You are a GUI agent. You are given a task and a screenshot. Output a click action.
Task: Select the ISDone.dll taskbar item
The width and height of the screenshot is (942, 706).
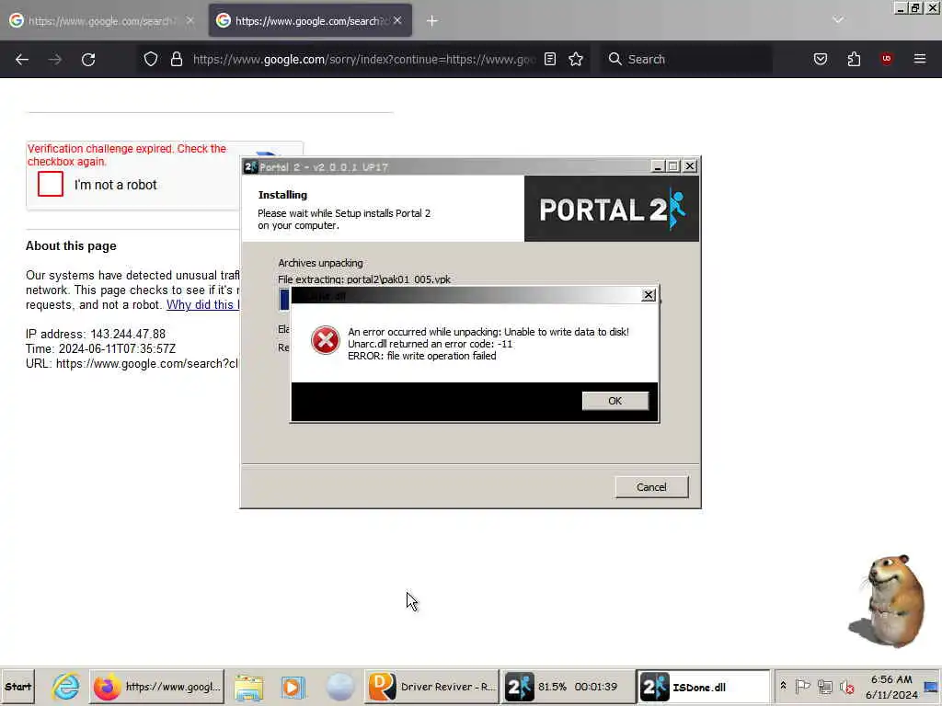pos(703,687)
